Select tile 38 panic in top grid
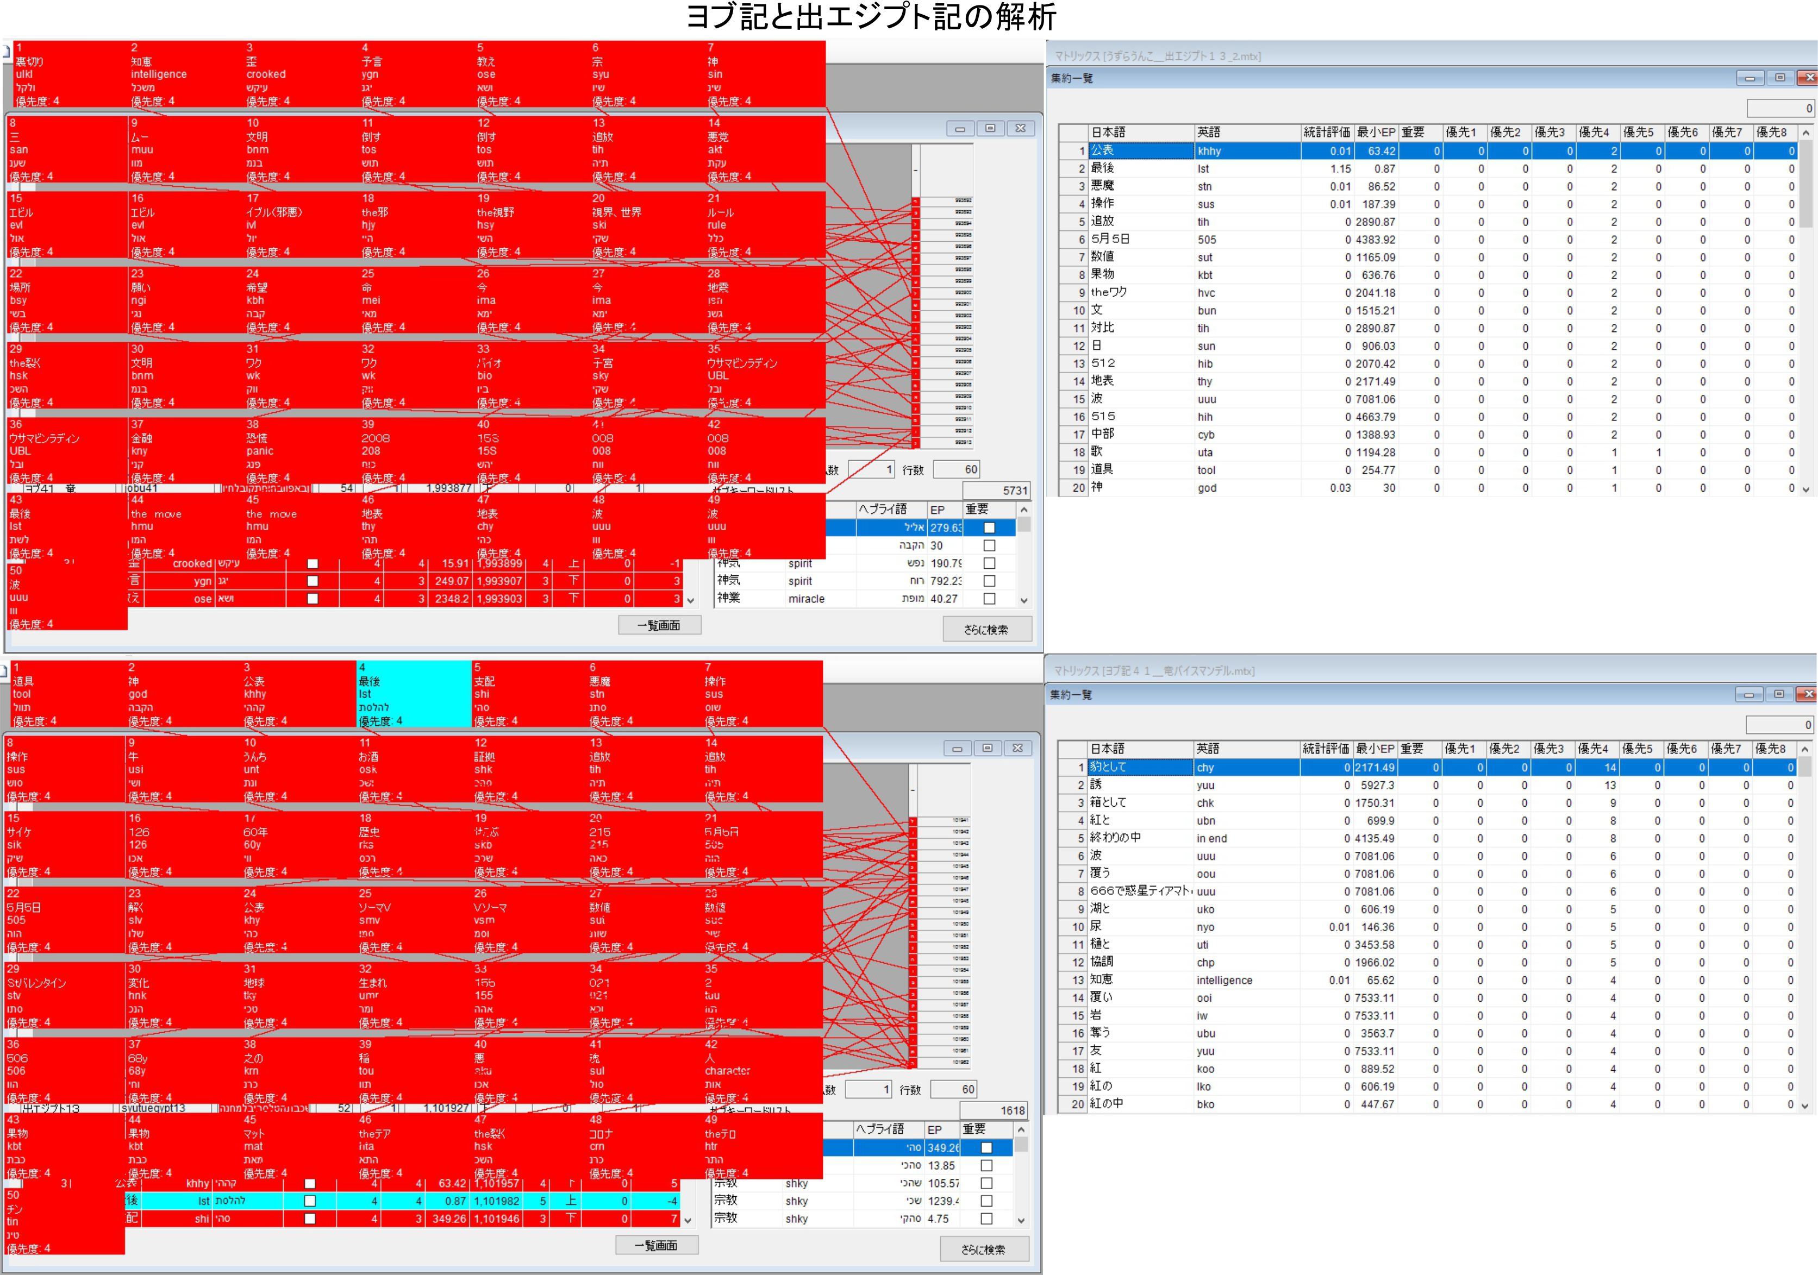The width and height of the screenshot is (1818, 1275). click(301, 450)
